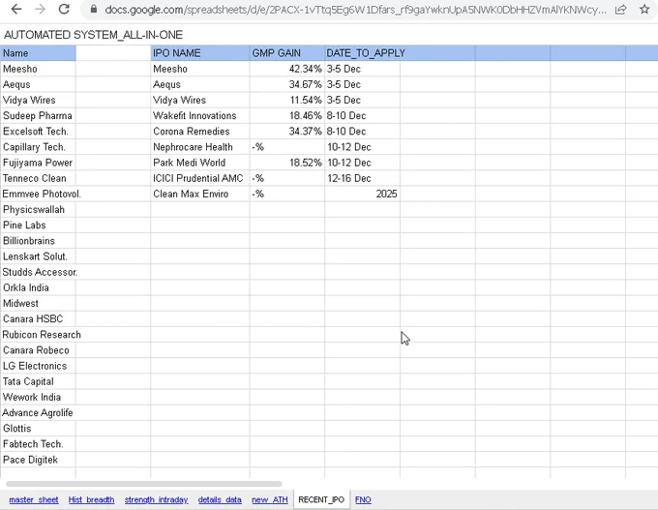Select the Excelsoft Tech. cell
Screen dimensions: 658x510
pos(38,132)
